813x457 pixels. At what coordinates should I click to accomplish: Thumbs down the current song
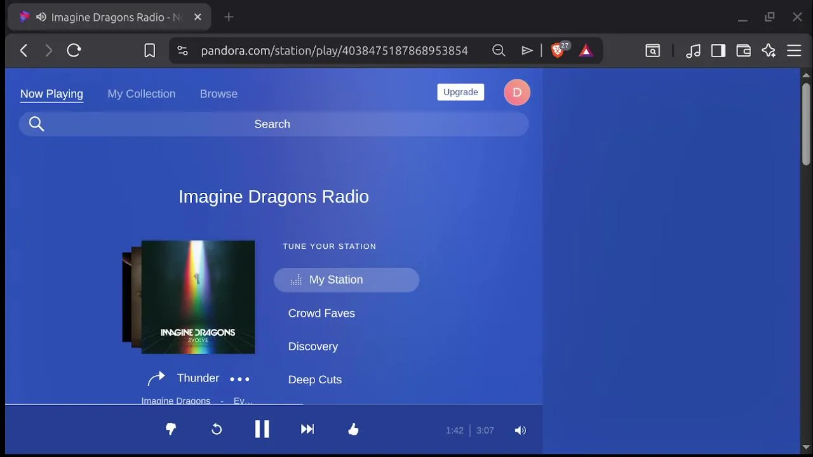pyautogui.click(x=171, y=430)
